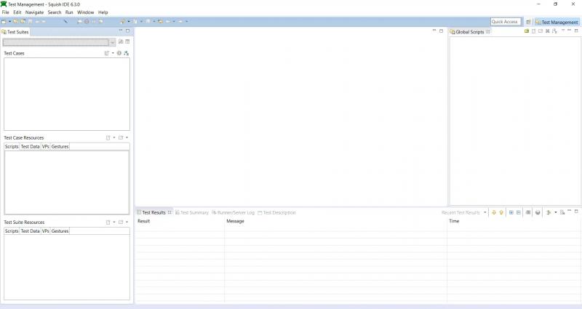
Task: Go to next failure arrow in Test Results
Action: [x=494, y=212]
